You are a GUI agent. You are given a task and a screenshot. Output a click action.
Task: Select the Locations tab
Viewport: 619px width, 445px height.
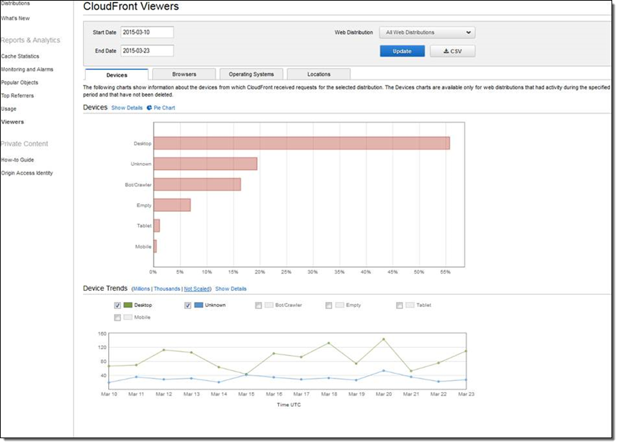click(318, 74)
